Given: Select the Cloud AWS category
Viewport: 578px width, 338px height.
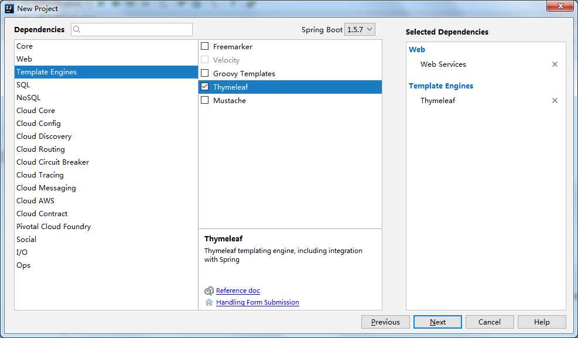Looking at the screenshot, I should tap(106, 201).
